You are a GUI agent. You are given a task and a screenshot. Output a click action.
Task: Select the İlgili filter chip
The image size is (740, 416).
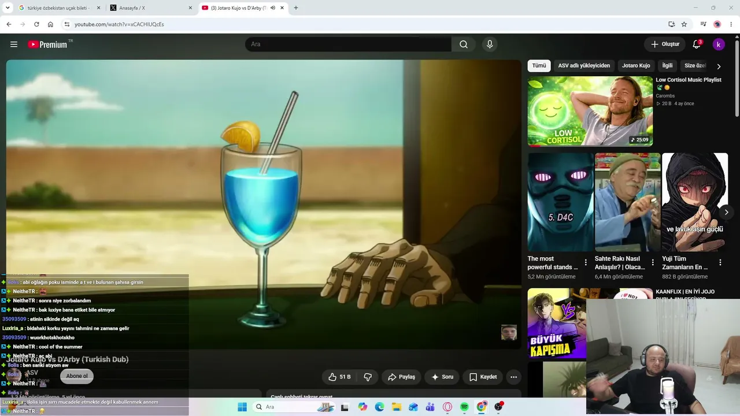[667, 66]
